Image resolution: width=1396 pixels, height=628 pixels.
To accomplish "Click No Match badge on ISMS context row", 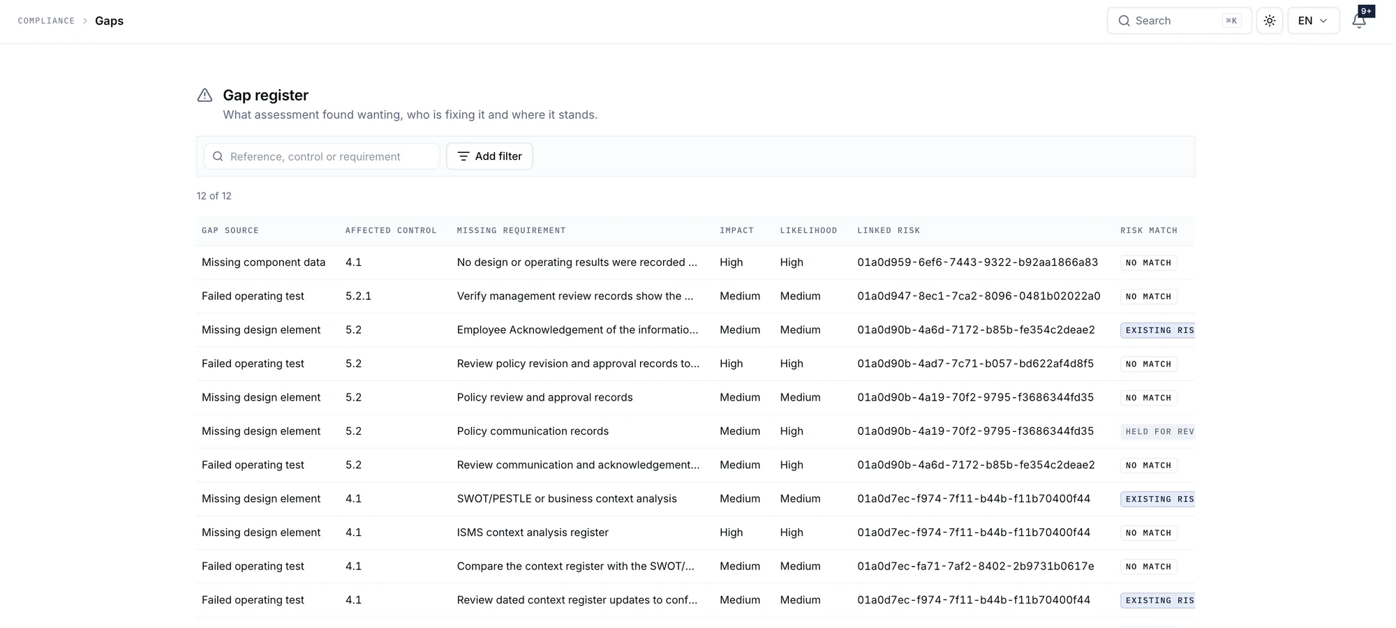I will pos(1148,532).
